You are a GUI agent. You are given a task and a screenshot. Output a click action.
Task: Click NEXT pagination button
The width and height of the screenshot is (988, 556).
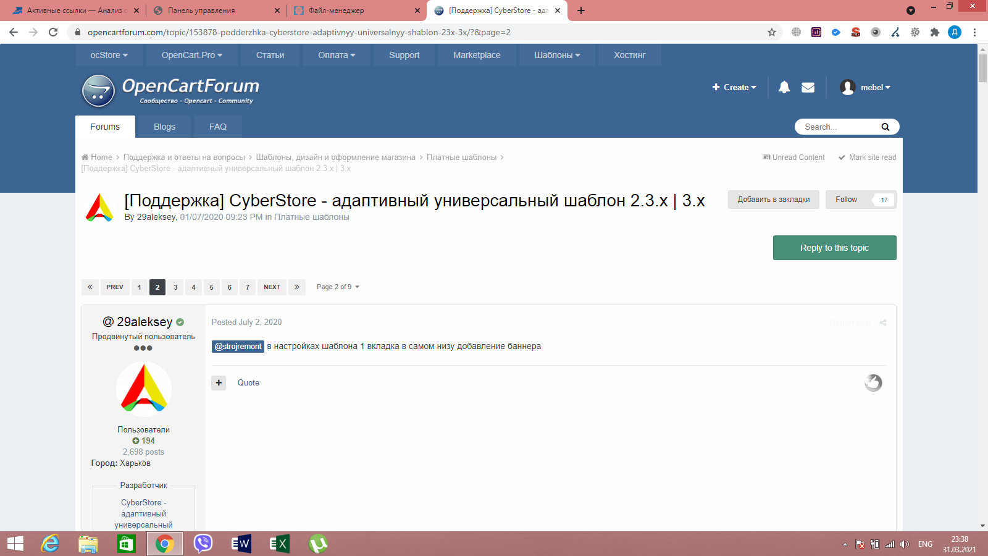[x=272, y=287]
